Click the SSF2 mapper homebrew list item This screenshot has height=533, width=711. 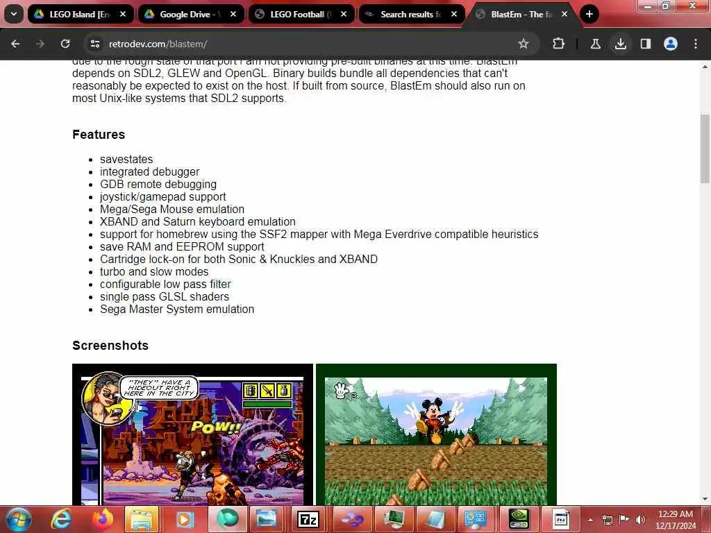coord(319,235)
